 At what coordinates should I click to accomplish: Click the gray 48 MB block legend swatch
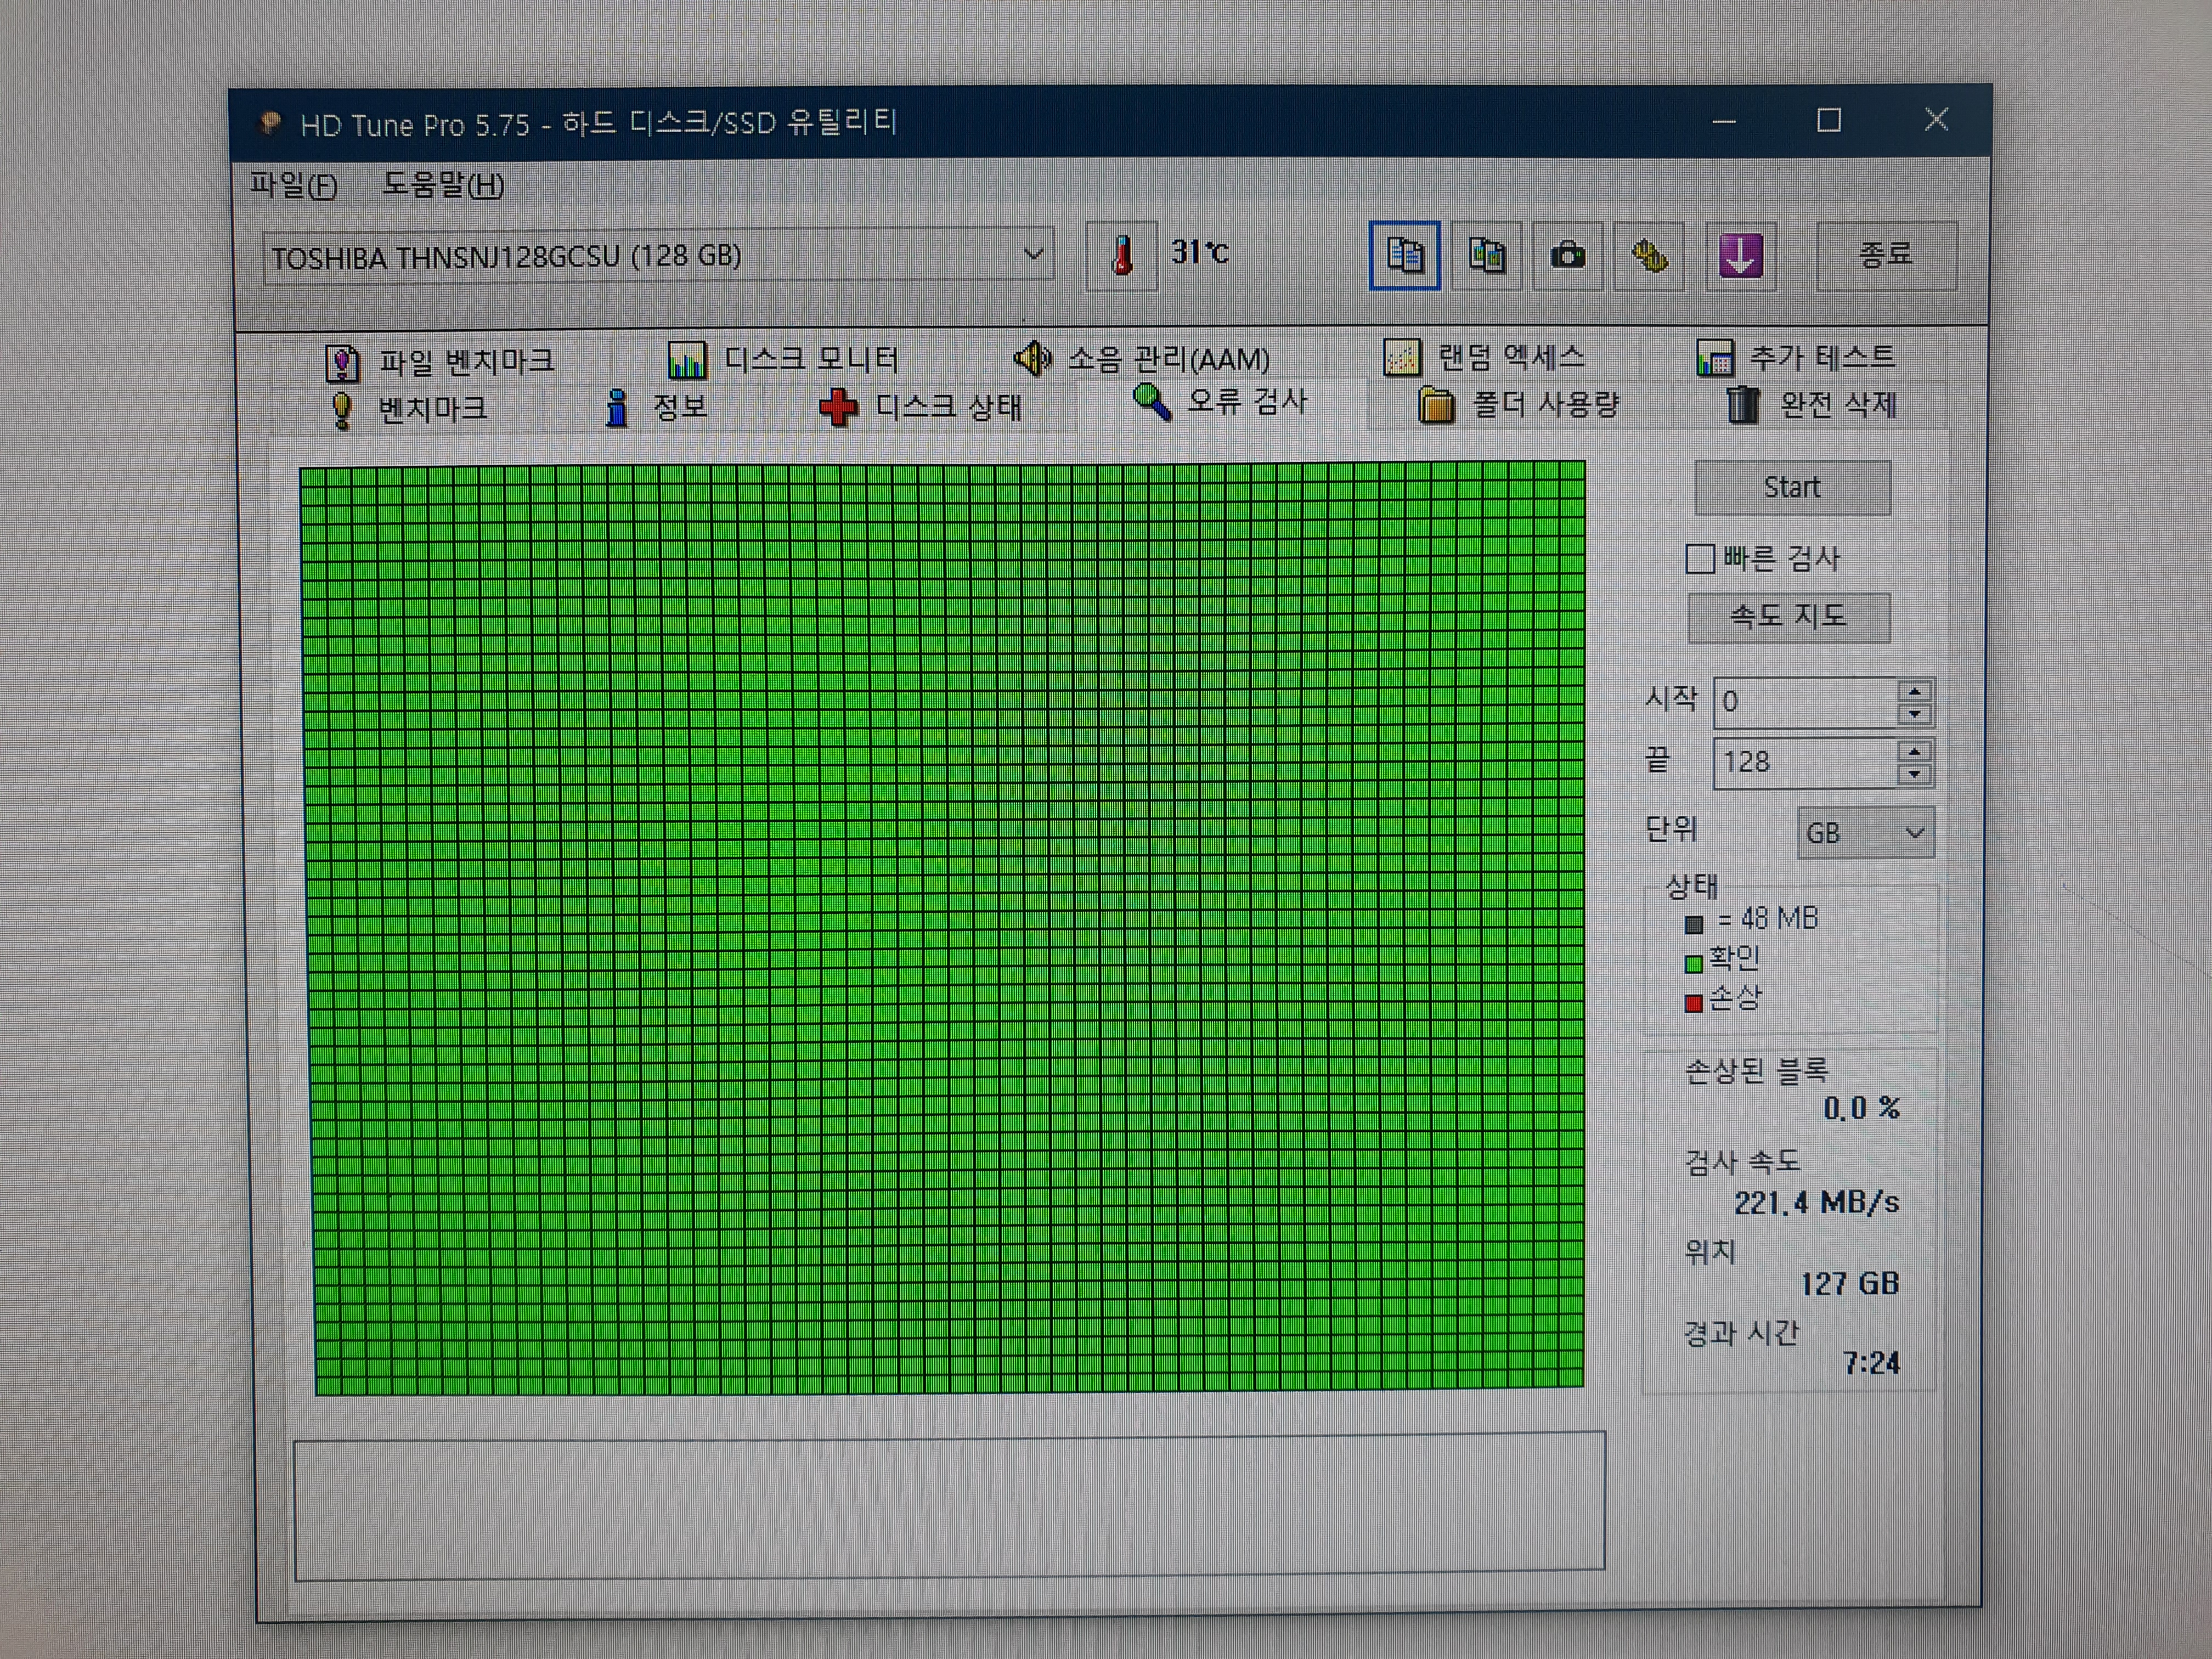[x=1694, y=924]
